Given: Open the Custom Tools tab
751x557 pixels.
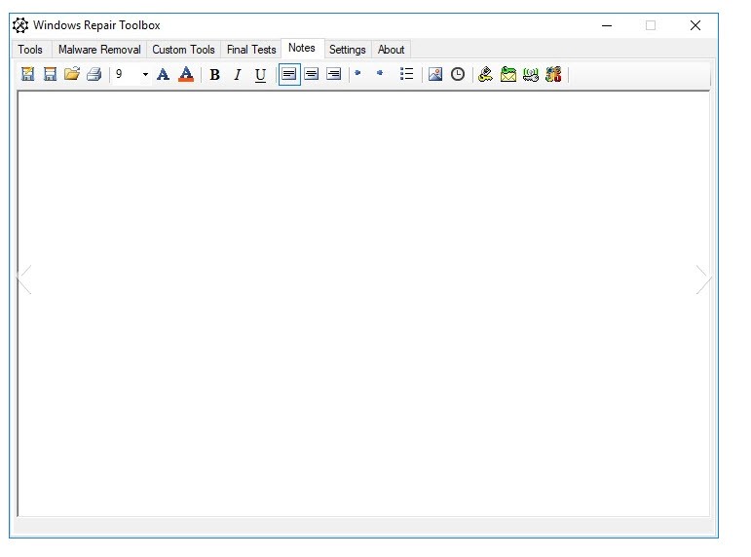Looking at the screenshot, I should click(x=183, y=50).
